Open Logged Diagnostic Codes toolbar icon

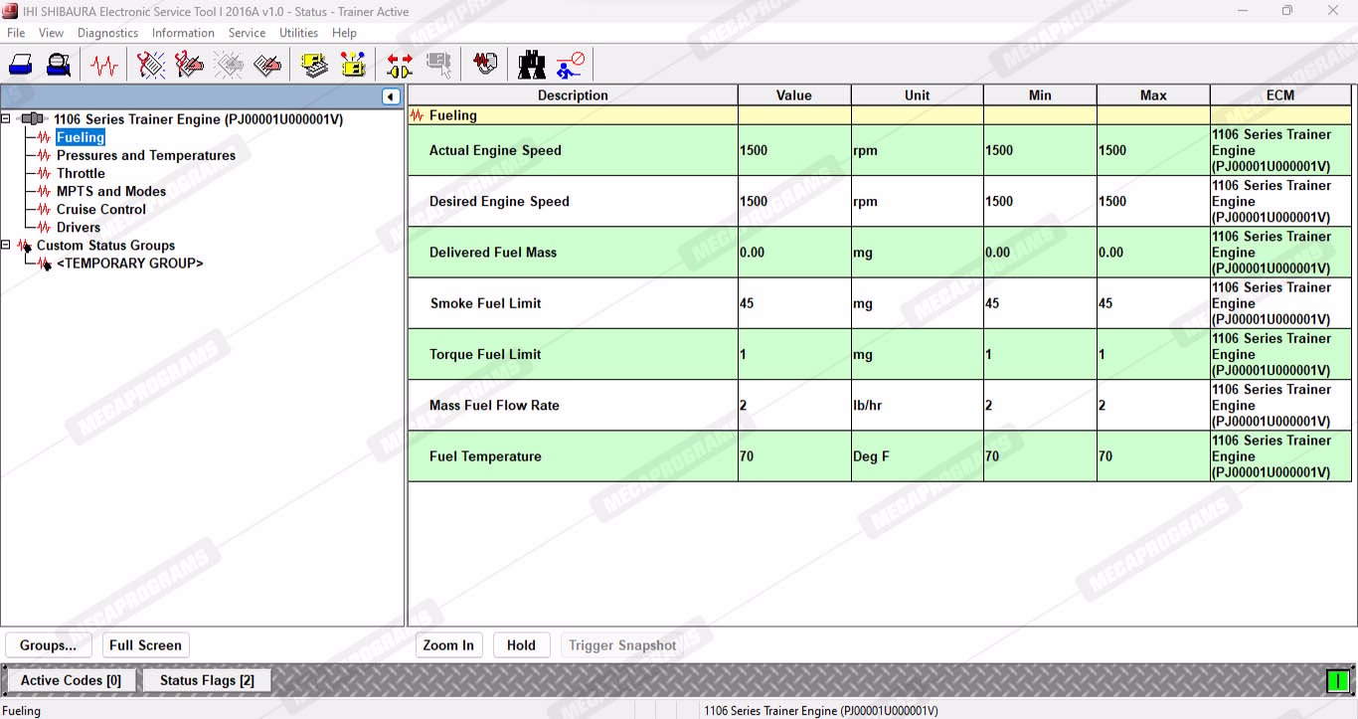coord(189,66)
